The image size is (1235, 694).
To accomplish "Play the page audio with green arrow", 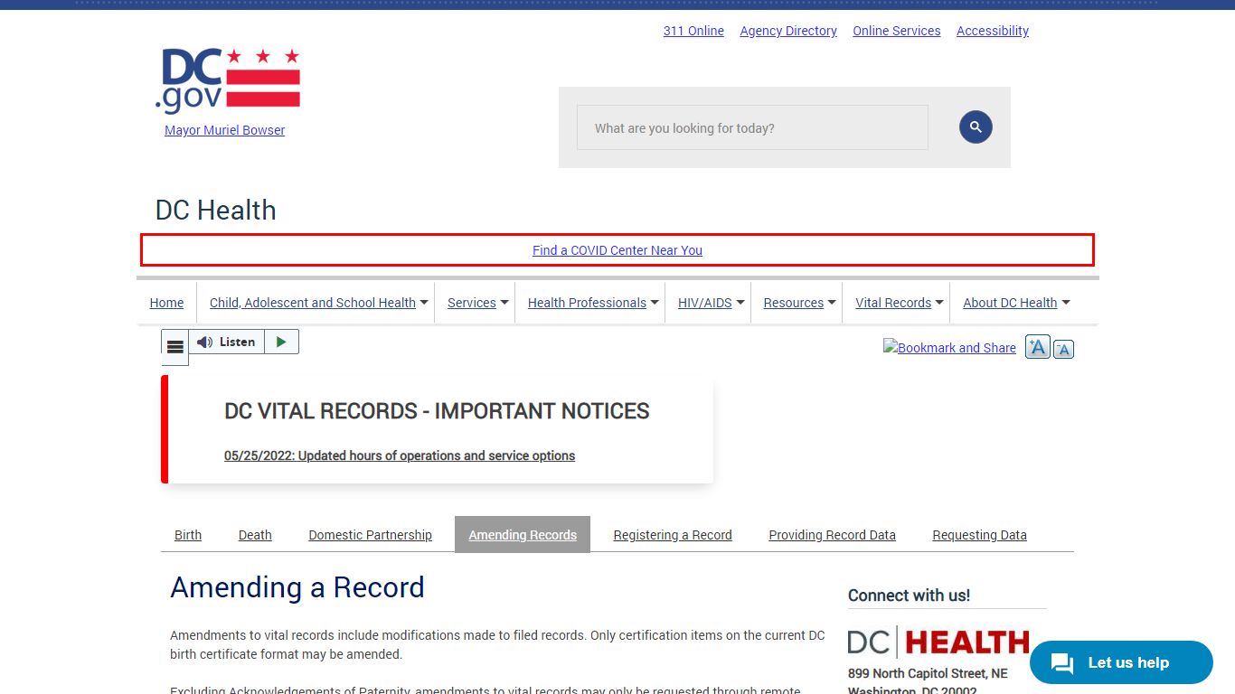I will pyautogui.click(x=281, y=342).
